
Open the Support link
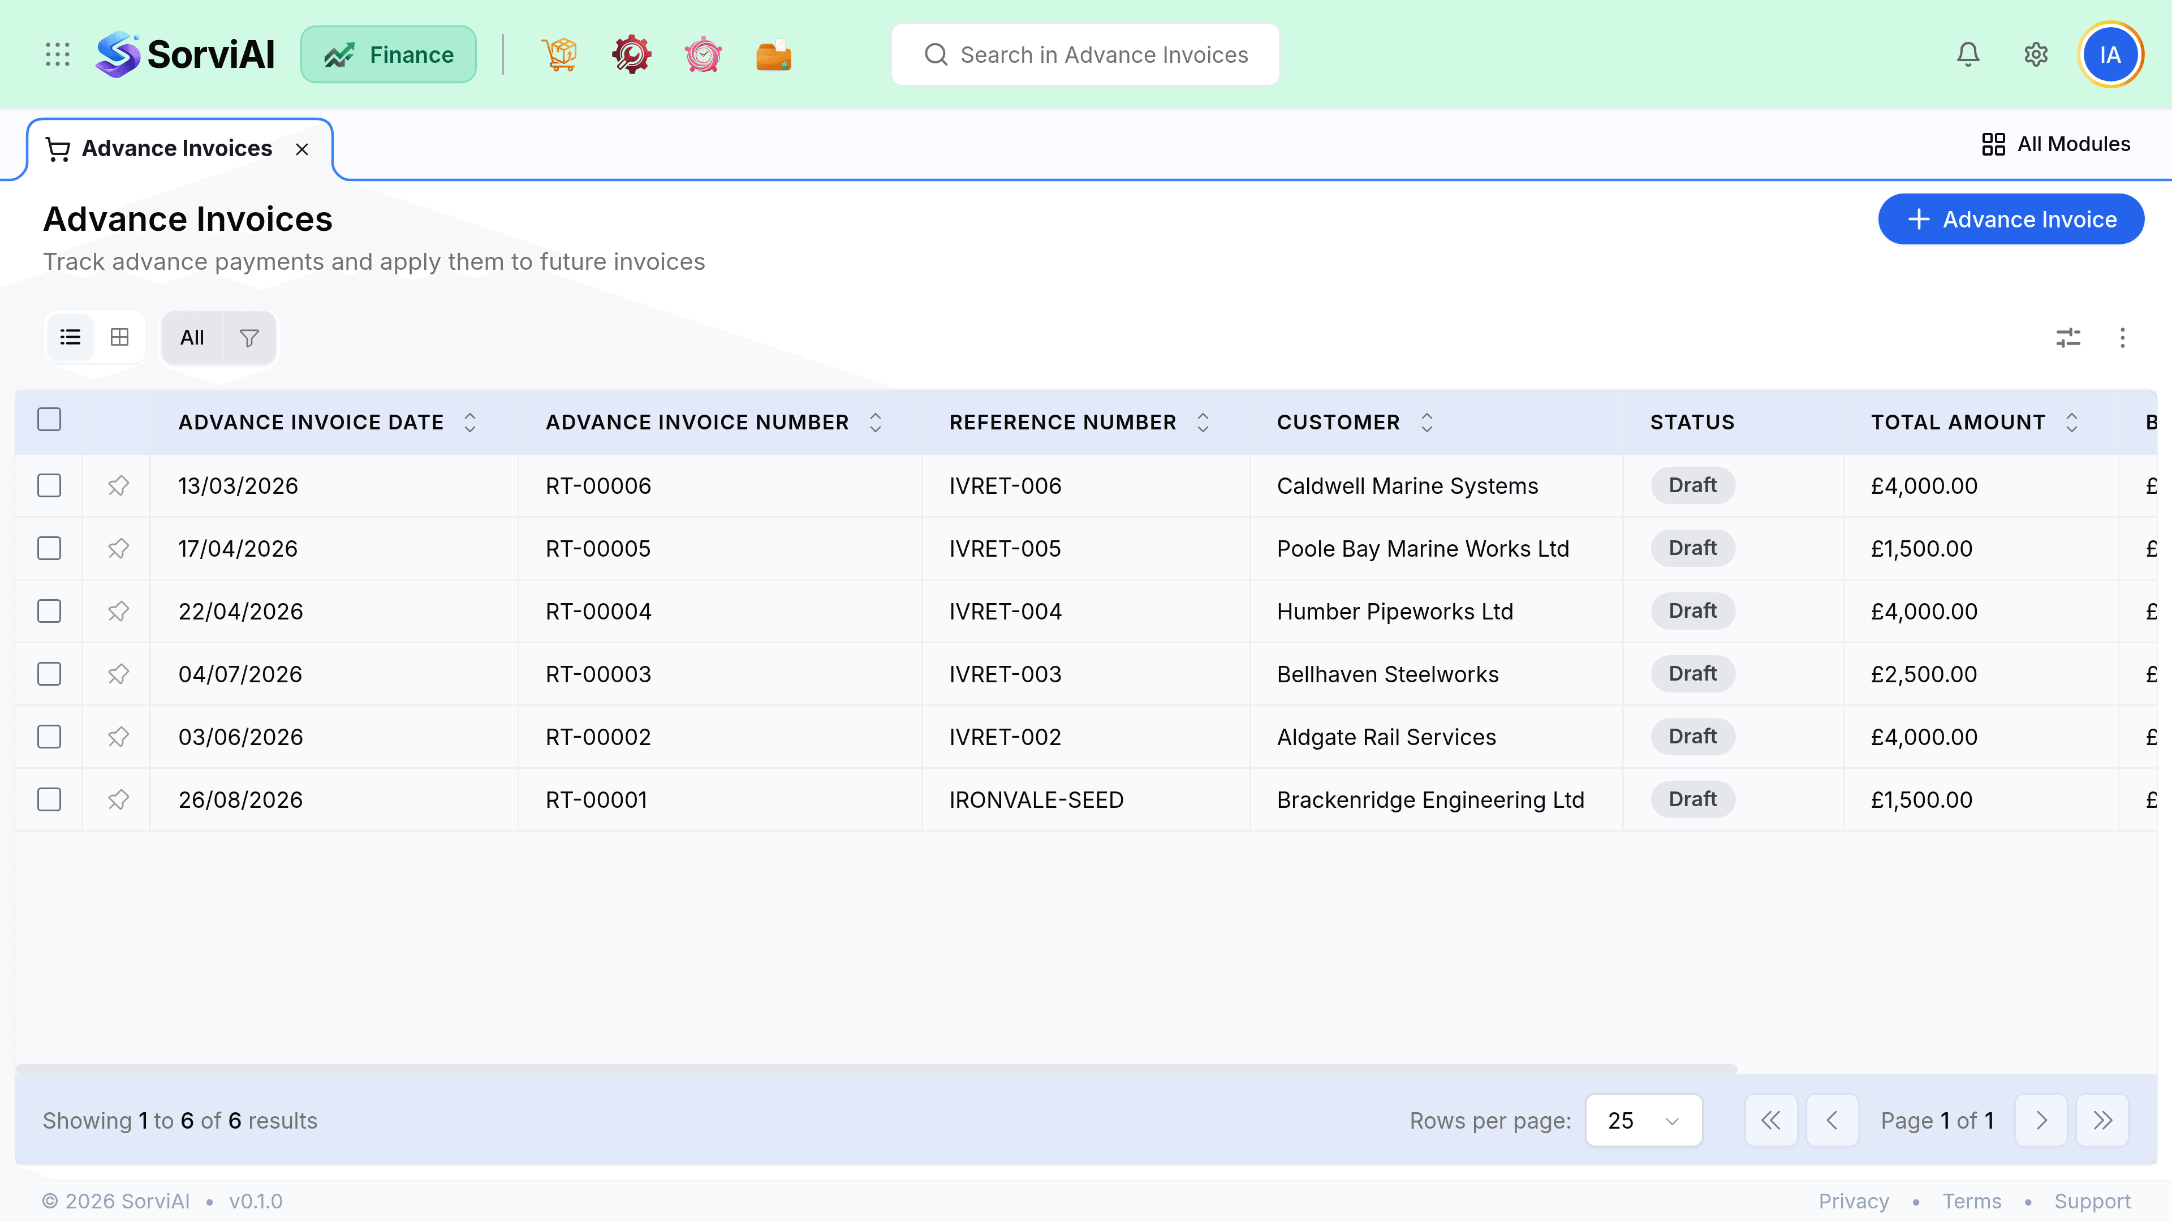pos(2092,1201)
